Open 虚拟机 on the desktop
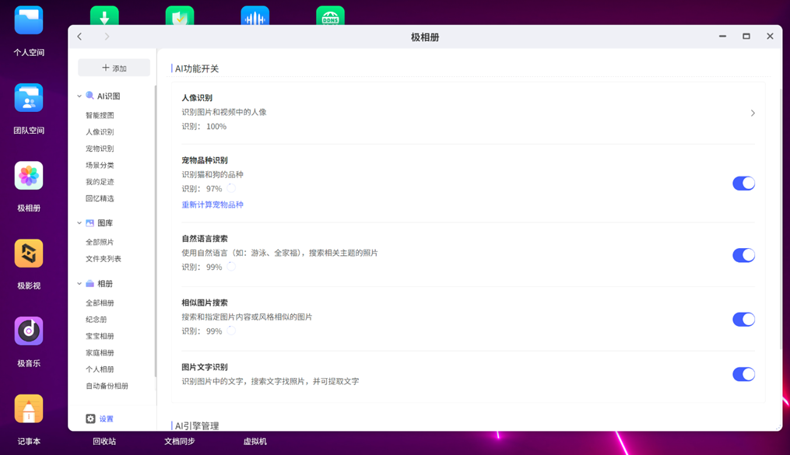 (255, 442)
